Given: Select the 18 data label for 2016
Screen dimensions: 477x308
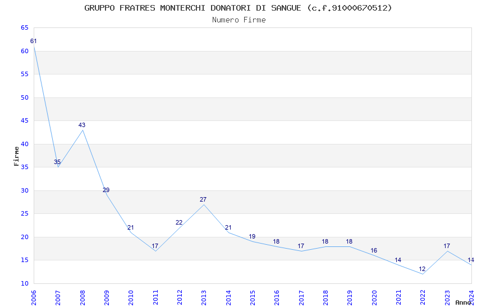Looking at the screenshot, I should pos(276,241).
